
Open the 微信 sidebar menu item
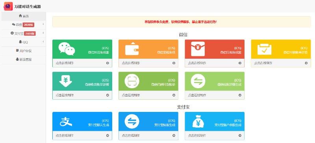pyautogui.click(x=24, y=25)
